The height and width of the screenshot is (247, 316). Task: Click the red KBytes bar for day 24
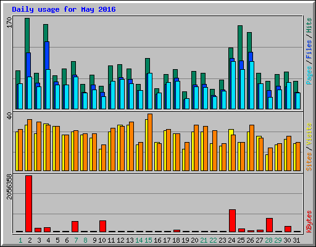pyautogui.click(x=232, y=220)
